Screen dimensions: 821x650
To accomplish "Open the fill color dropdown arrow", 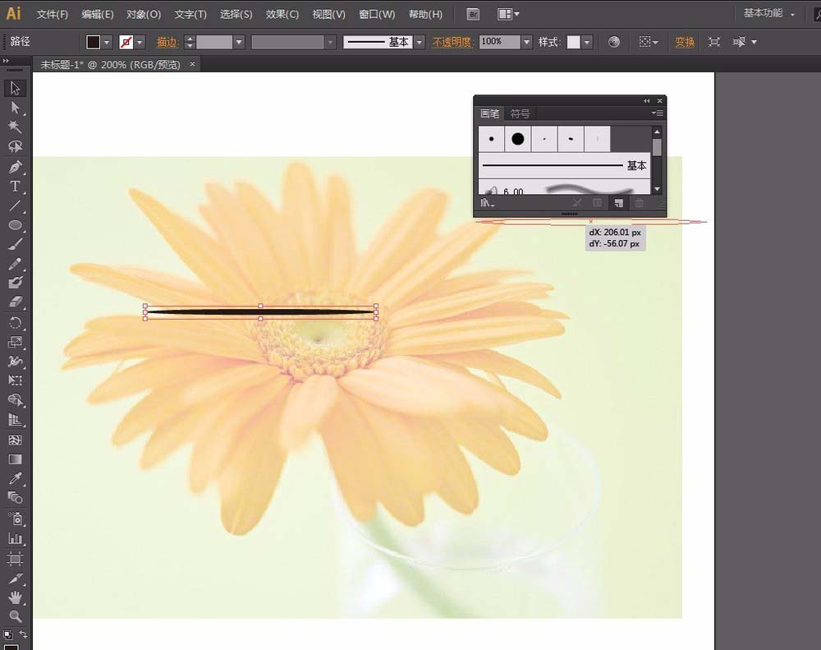I will pos(107,42).
